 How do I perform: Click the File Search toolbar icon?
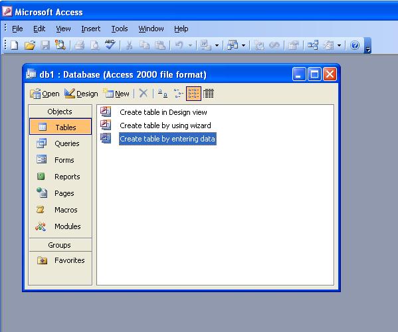tap(60, 45)
